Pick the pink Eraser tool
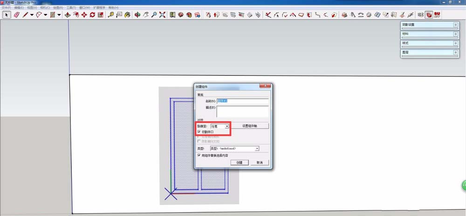Screen dimensions: 466x216 point(17,15)
